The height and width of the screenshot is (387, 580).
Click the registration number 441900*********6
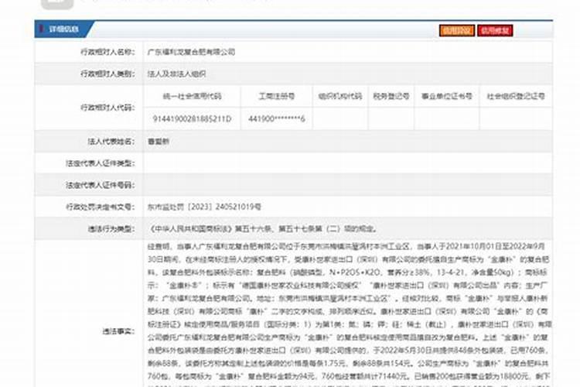277,119
